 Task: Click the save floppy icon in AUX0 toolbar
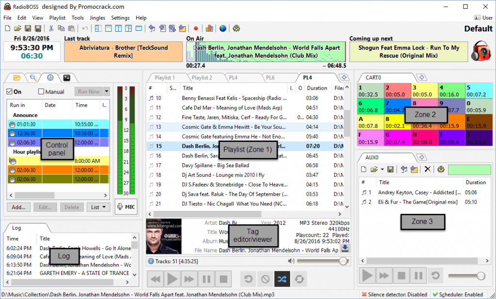tap(390, 169)
